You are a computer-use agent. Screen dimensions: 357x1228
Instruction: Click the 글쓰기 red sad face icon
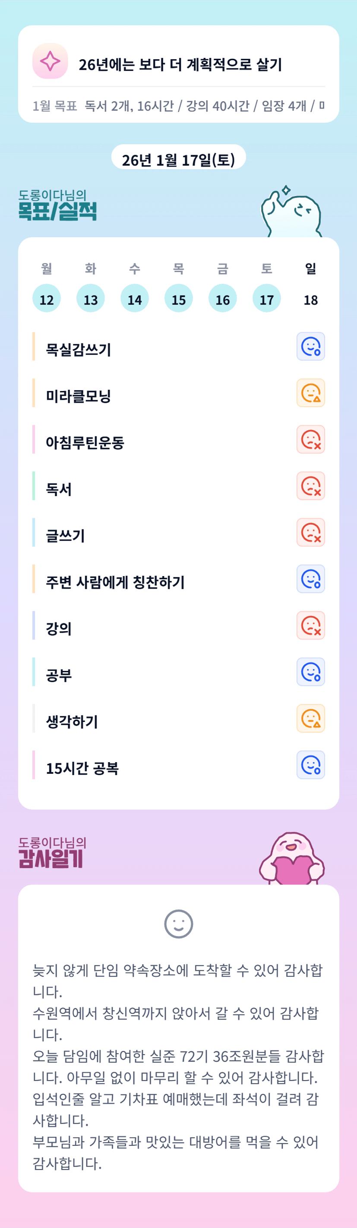click(311, 532)
